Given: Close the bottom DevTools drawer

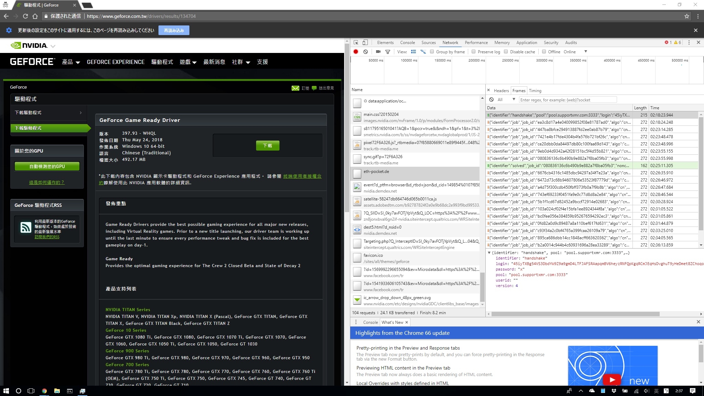Looking at the screenshot, I should [698, 322].
